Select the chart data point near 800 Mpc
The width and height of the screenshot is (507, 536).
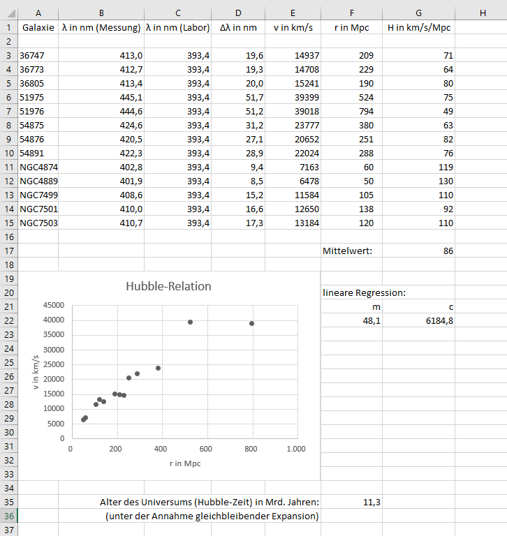point(251,323)
